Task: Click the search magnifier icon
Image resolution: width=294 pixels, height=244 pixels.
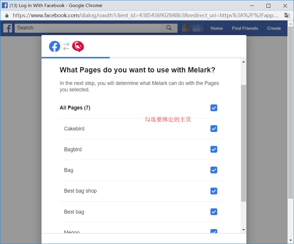Action: [169, 28]
